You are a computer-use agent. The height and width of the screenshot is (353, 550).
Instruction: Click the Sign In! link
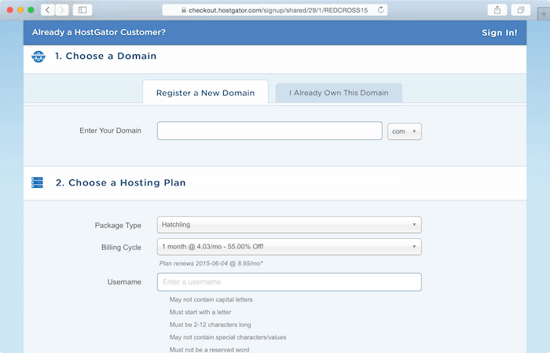(499, 33)
